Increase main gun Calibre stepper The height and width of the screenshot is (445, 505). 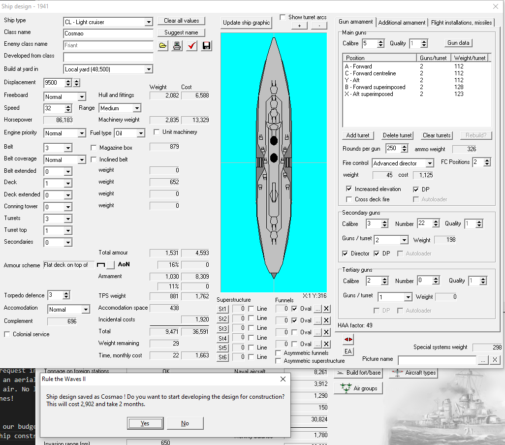380,42
